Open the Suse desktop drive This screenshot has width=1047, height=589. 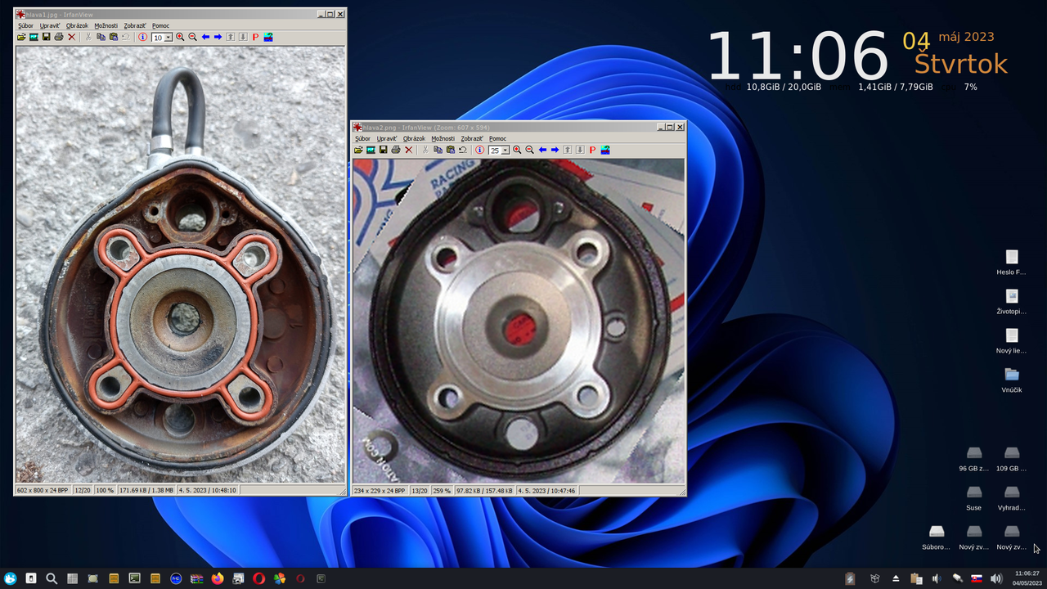point(974,498)
